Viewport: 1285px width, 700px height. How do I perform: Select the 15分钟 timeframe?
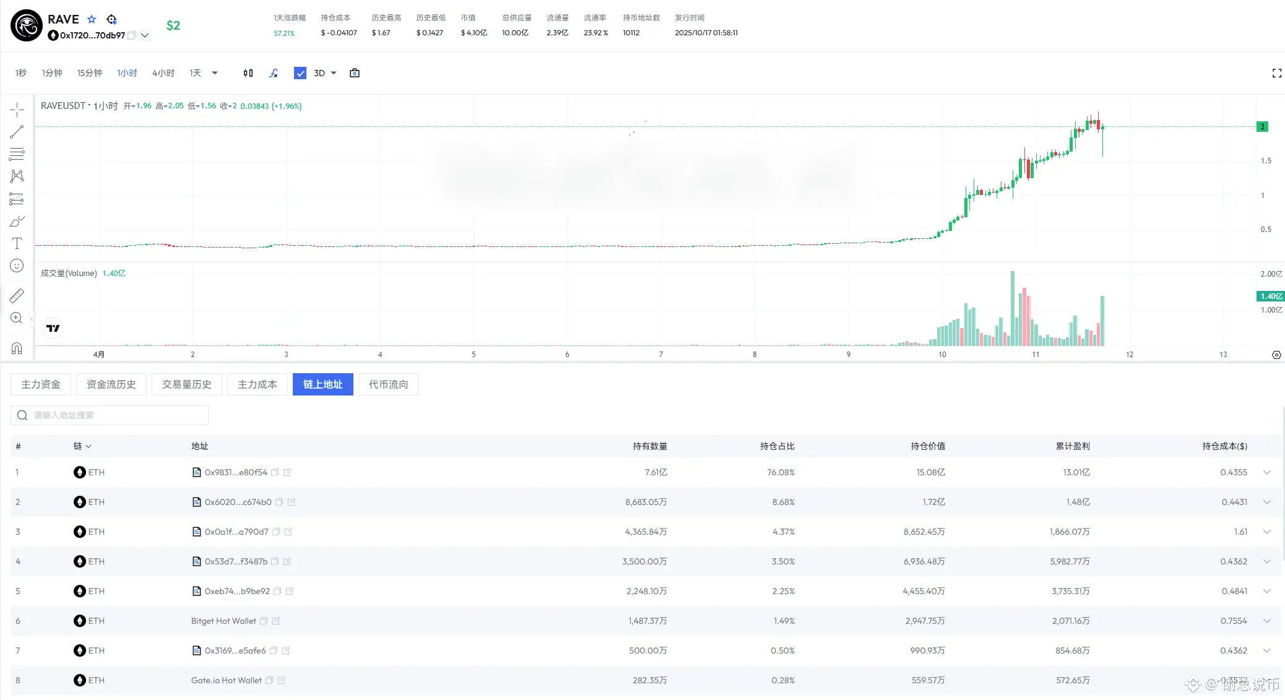coord(89,73)
